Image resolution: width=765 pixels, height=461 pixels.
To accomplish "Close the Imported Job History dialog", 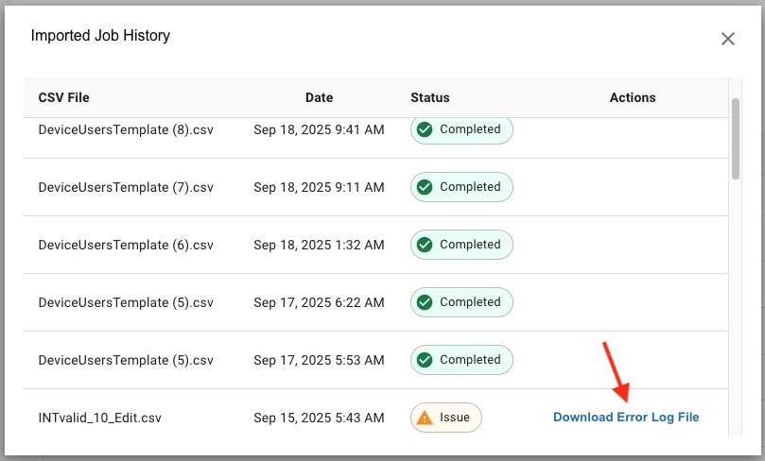I will click(727, 39).
